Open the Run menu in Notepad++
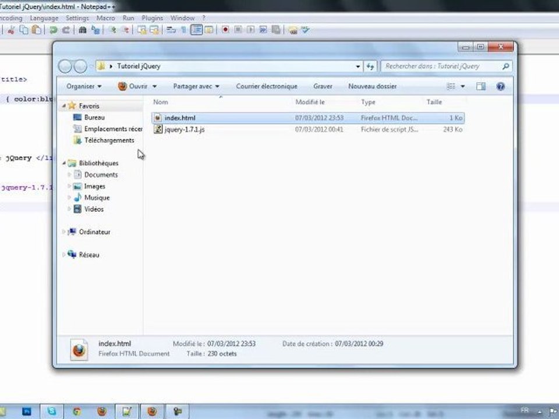This screenshot has height=419, width=559. coord(128,18)
